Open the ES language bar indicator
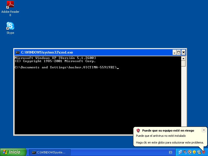 click(x=171, y=152)
